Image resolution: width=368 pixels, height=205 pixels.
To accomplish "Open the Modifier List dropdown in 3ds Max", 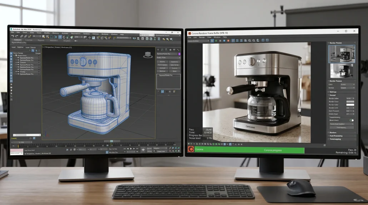I will pos(168,58).
